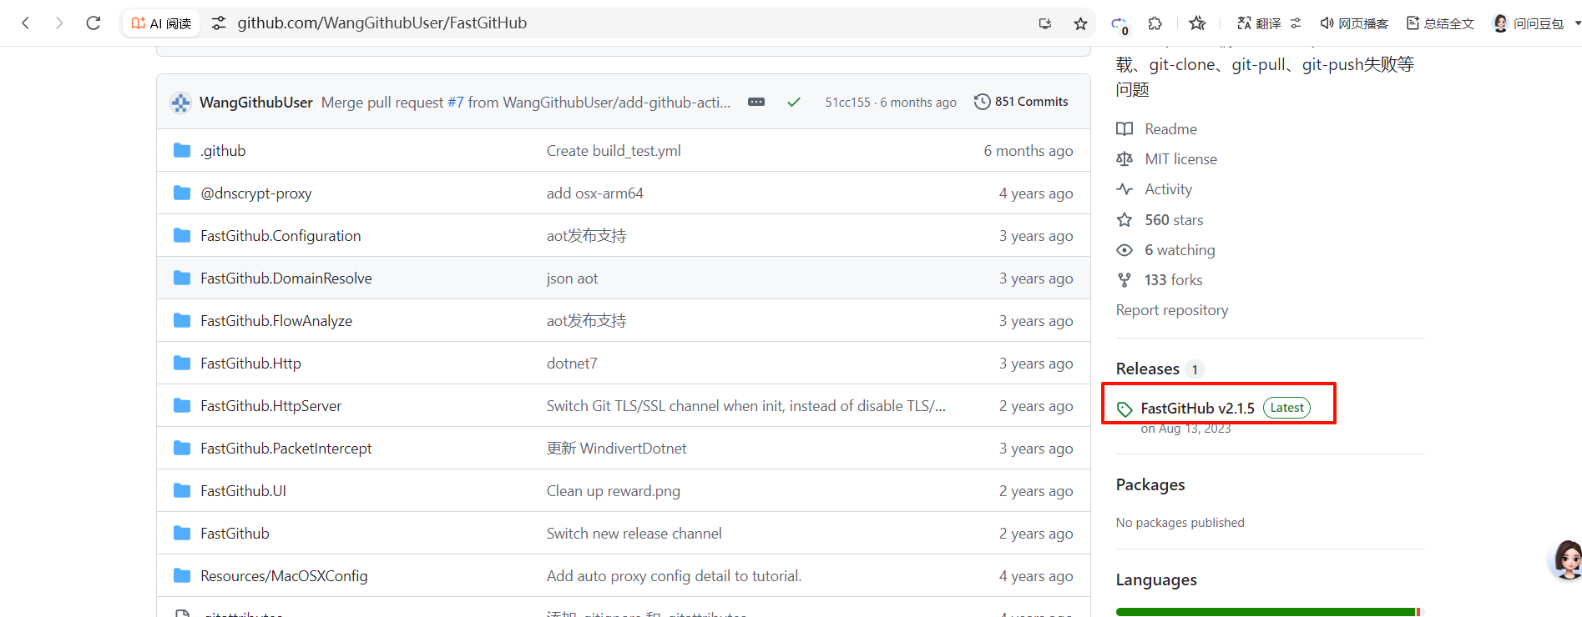This screenshot has width=1582, height=617.
Task: Click the site information icon in address bar
Action: [x=219, y=23]
